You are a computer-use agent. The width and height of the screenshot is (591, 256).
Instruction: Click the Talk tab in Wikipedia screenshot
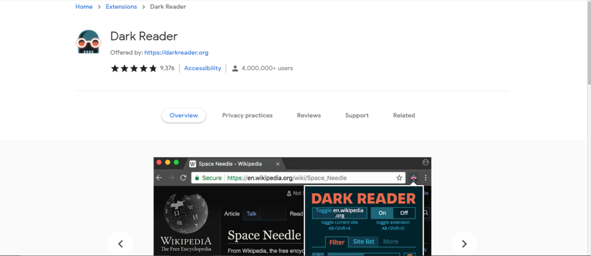pyautogui.click(x=252, y=213)
